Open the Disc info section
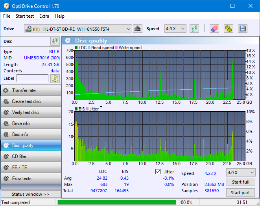 click(31, 134)
